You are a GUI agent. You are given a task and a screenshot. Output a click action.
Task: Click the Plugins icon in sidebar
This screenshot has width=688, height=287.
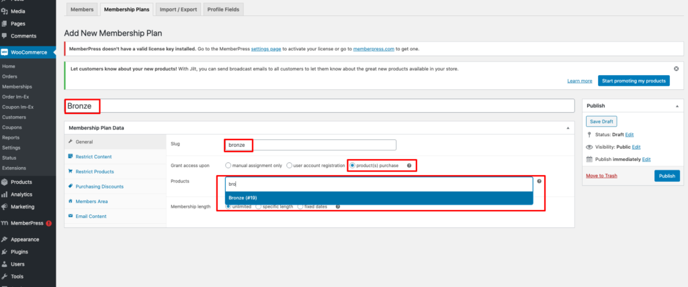pyautogui.click(x=5, y=251)
